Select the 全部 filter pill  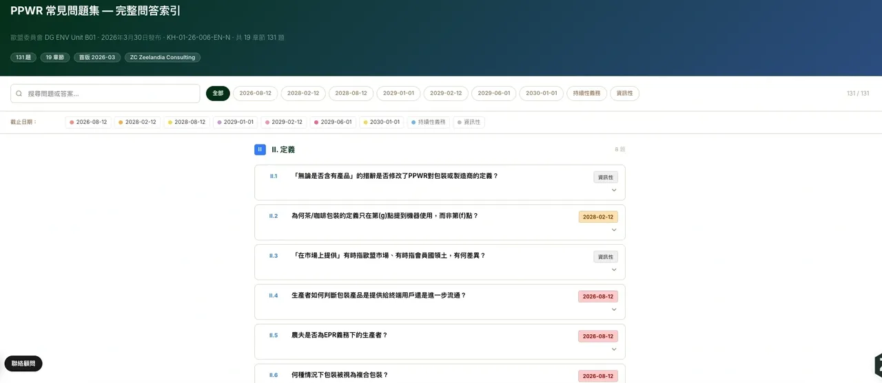click(218, 94)
